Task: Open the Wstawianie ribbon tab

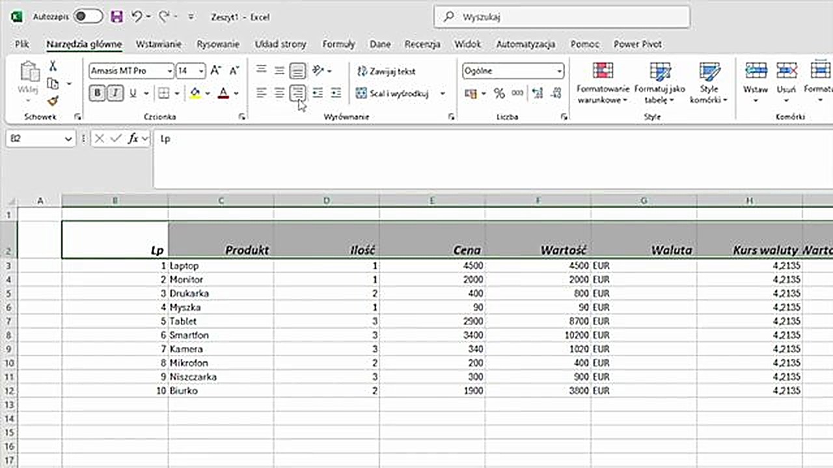Action: coord(158,44)
